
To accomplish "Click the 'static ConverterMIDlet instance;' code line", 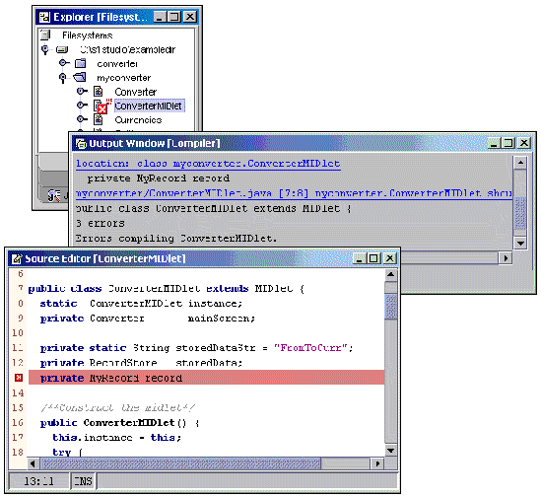I will [142, 304].
